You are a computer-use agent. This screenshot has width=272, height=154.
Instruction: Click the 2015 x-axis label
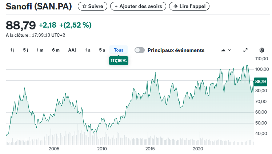point(150,149)
